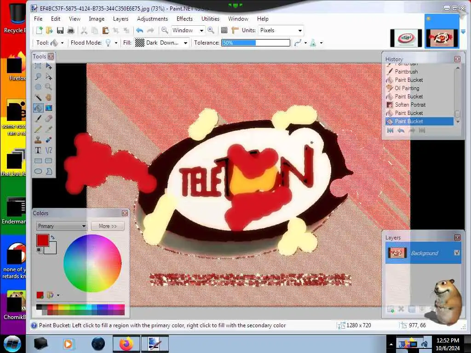The image size is (471, 353).
Task: Select the Move Selection tool
Action: [x=49, y=77]
